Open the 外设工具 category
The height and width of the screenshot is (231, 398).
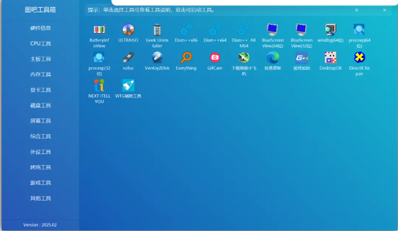[x=40, y=152]
